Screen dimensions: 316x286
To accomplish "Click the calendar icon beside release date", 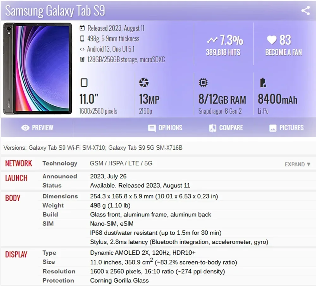I will 82,28.
